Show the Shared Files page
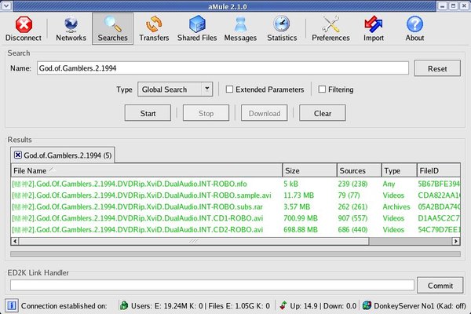The height and width of the screenshot is (314, 471). click(197, 29)
